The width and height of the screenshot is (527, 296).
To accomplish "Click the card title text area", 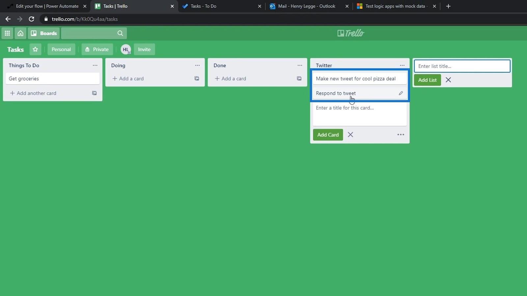I will click(x=360, y=114).
